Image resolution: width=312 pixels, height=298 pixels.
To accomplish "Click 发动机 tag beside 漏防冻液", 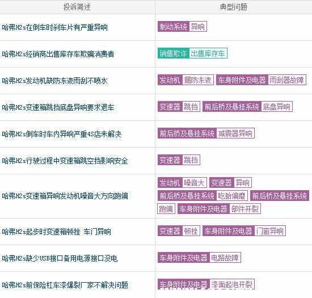I will point(170,80).
